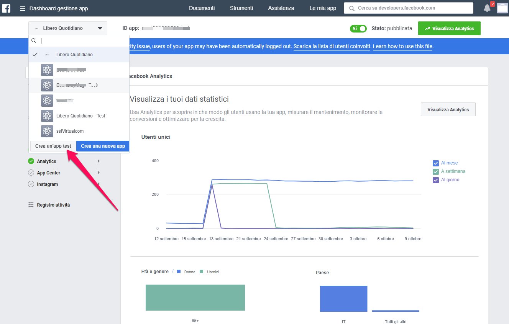Viewport: 509px width, 324px height.
Task: Choose Libero Quotidiano - Test app icon
Action: 47,116
